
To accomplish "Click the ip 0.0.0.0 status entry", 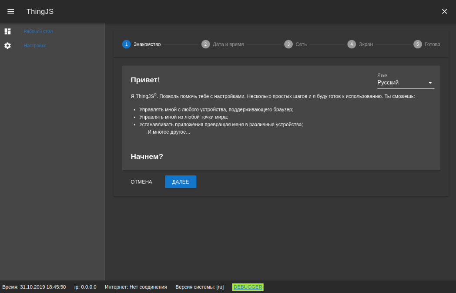I will tap(85, 287).
